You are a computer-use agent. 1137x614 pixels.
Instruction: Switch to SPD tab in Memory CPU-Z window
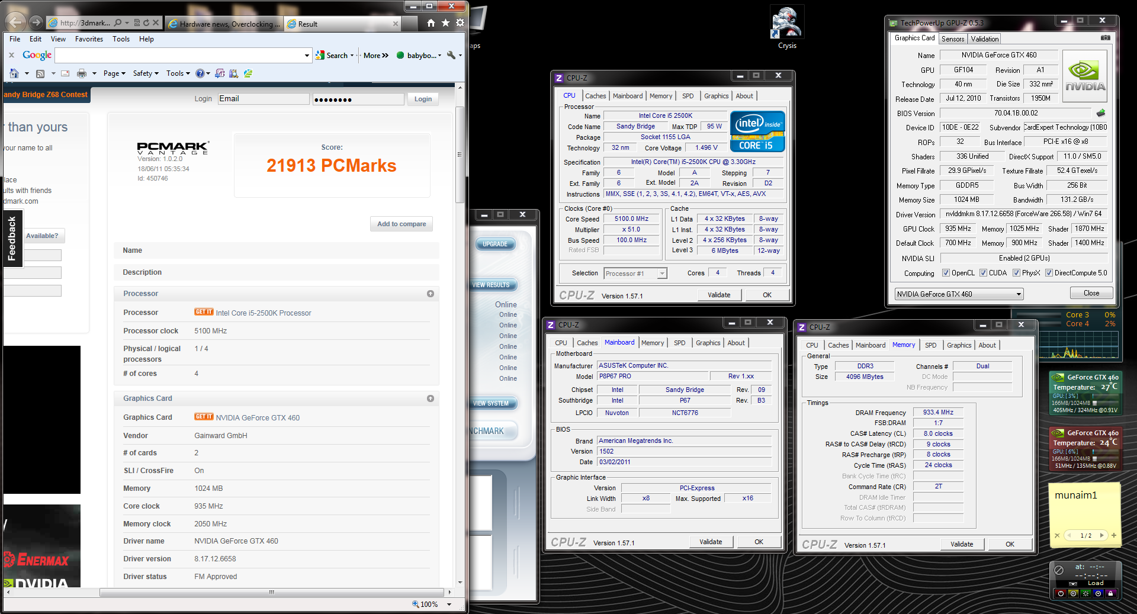(931, 345)
